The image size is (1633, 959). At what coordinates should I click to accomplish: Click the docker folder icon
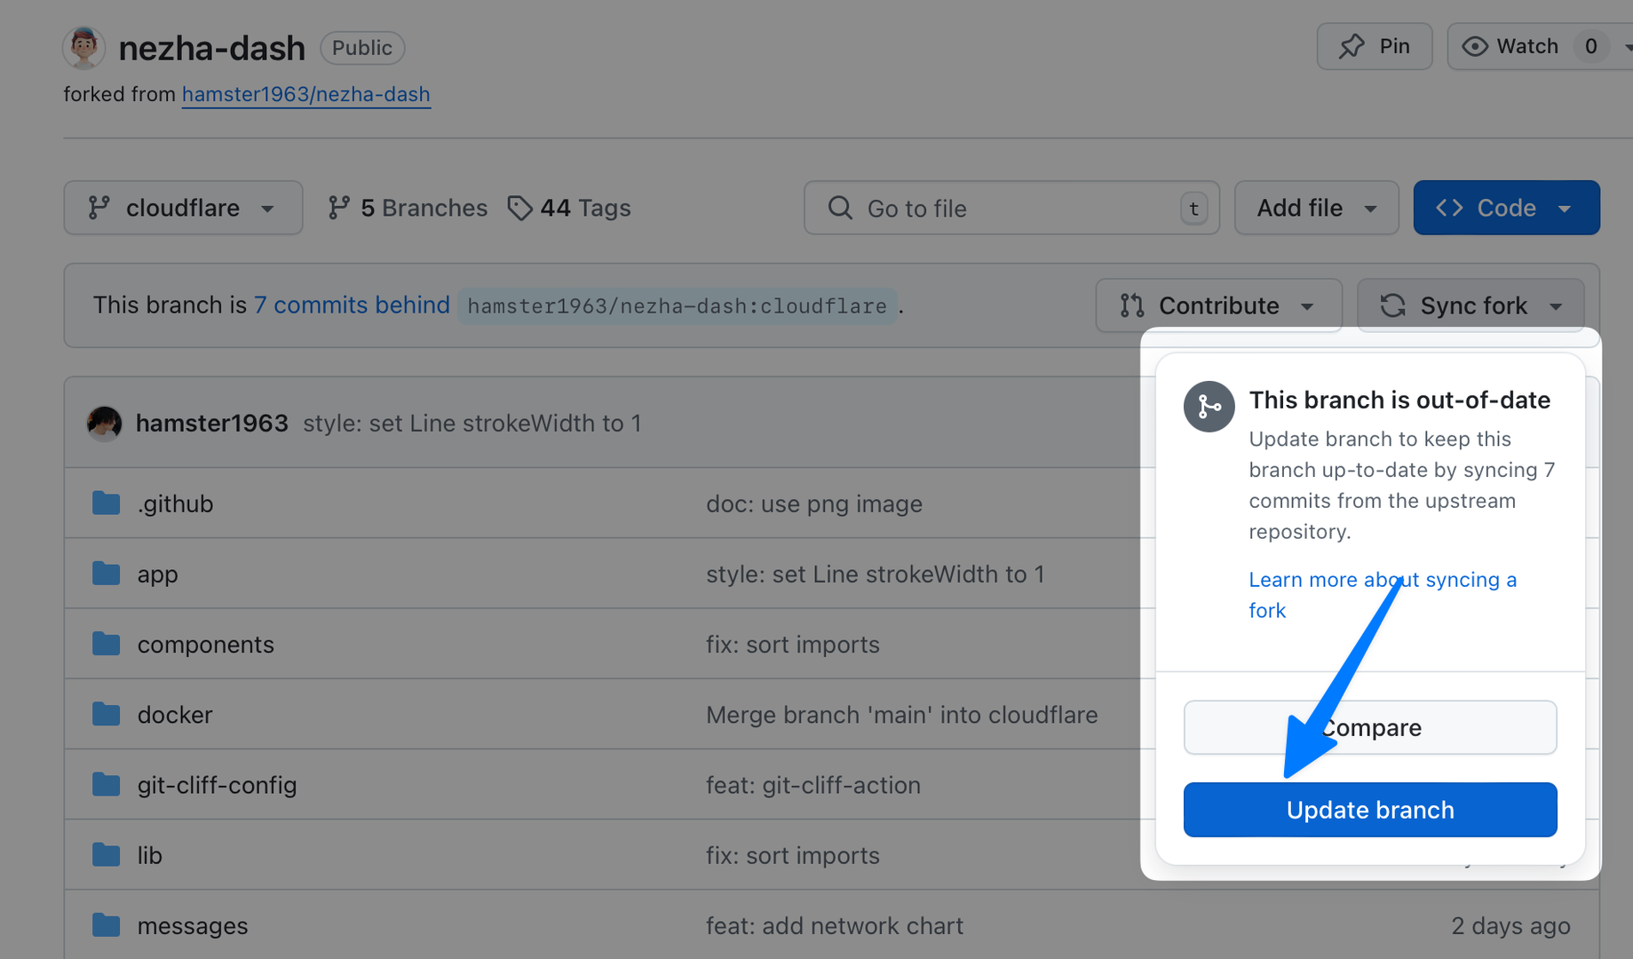click(x=107, y=714)
